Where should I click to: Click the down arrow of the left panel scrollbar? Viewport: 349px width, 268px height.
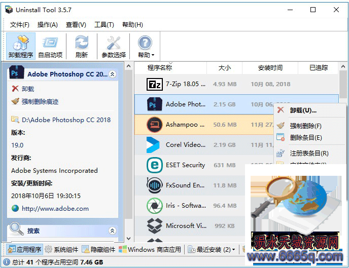click(x=129, y=239)
